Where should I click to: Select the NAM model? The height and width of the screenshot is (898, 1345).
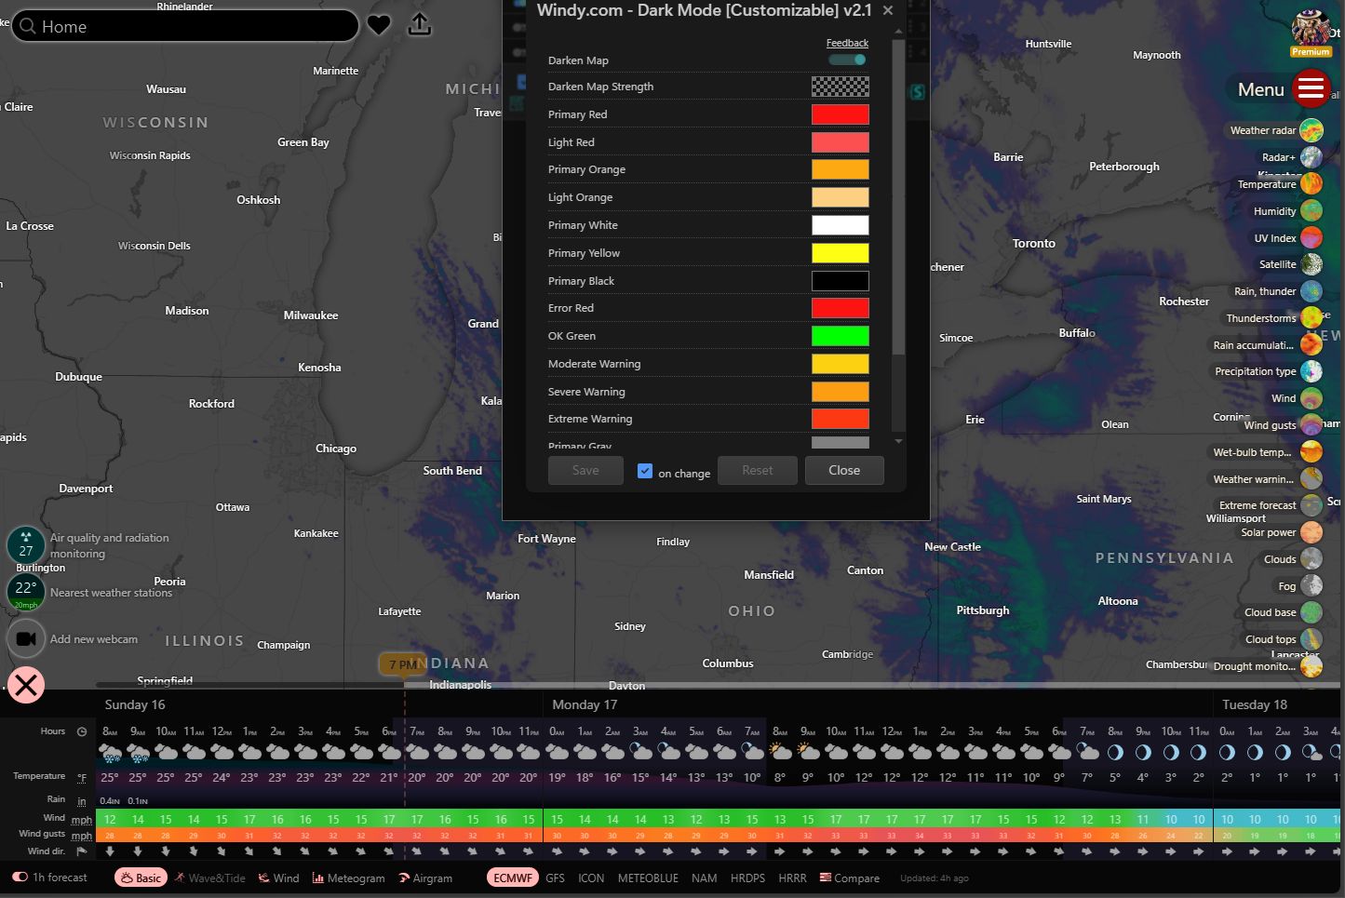704,878
